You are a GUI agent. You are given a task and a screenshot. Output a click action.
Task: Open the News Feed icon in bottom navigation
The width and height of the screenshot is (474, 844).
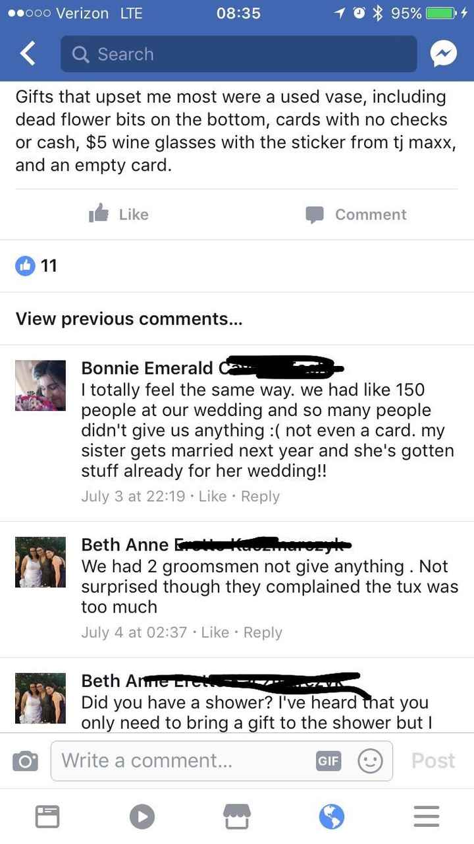pyautogui.click(x=47, y=816)
